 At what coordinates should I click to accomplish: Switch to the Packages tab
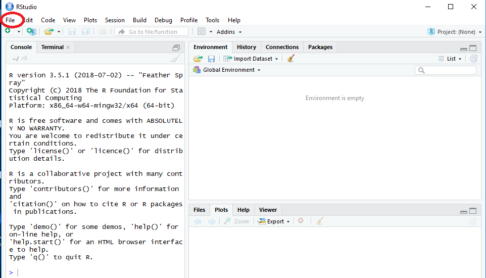(320, 47)
